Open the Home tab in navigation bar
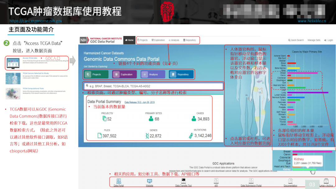336x189 pixels. click(129, 40)
